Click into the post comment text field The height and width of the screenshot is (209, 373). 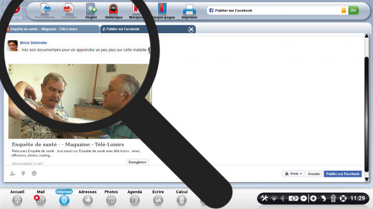(84, 50)
